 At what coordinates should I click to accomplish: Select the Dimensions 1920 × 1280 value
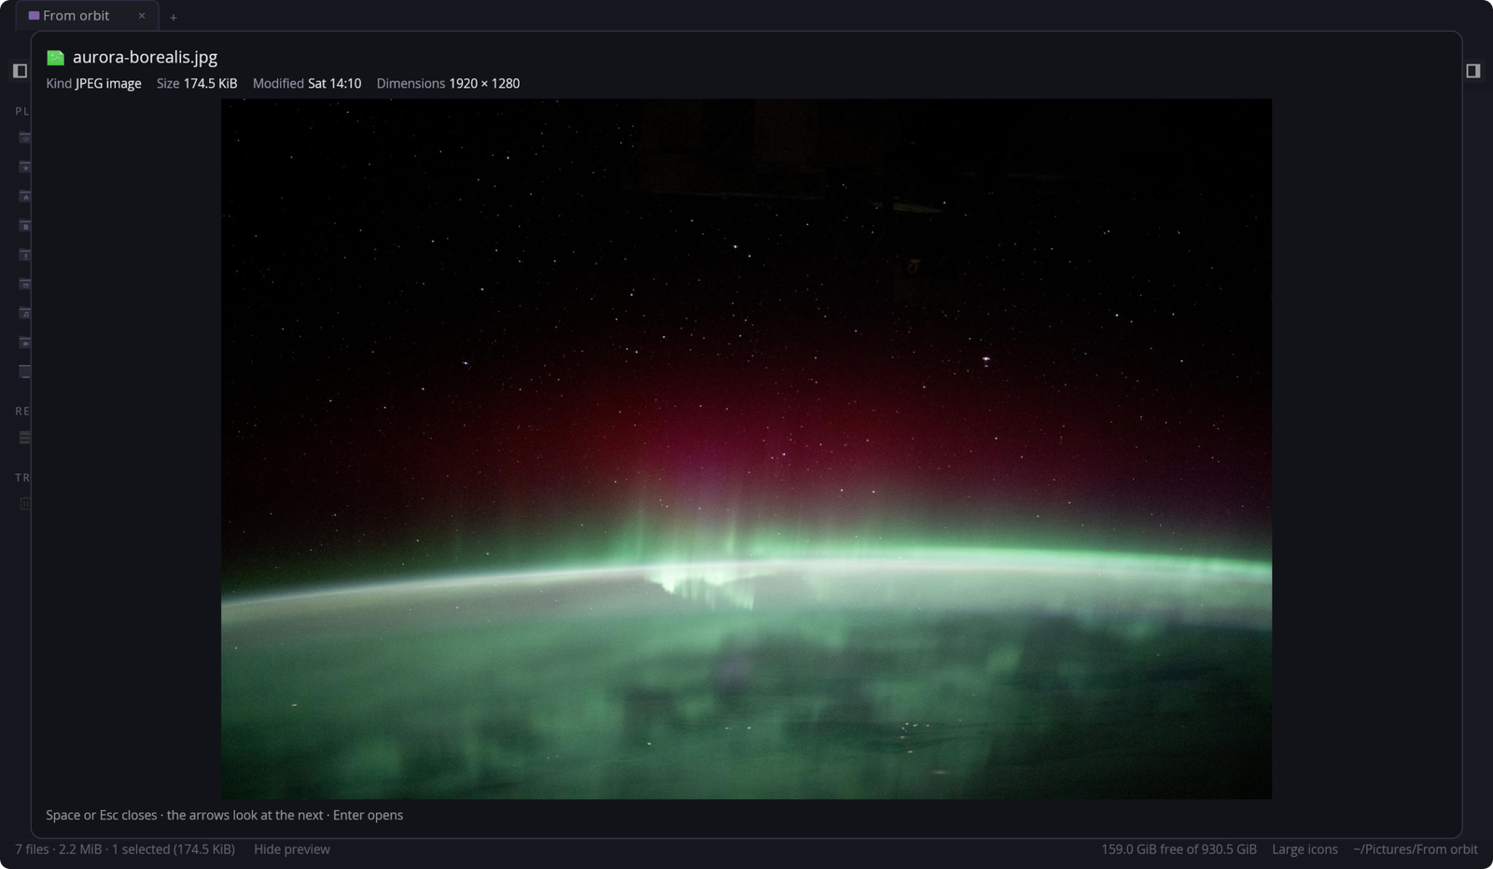point(448,83)
